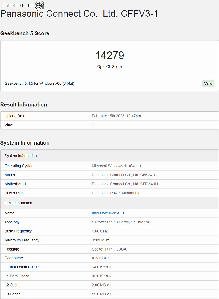Select the Socket 1744 FCBGA value
The width and height of the screenshot is (219, 299).
pyautogui.click(x=109, y=249)
